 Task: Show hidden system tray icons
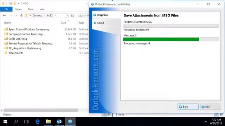(x=206, y=122)
